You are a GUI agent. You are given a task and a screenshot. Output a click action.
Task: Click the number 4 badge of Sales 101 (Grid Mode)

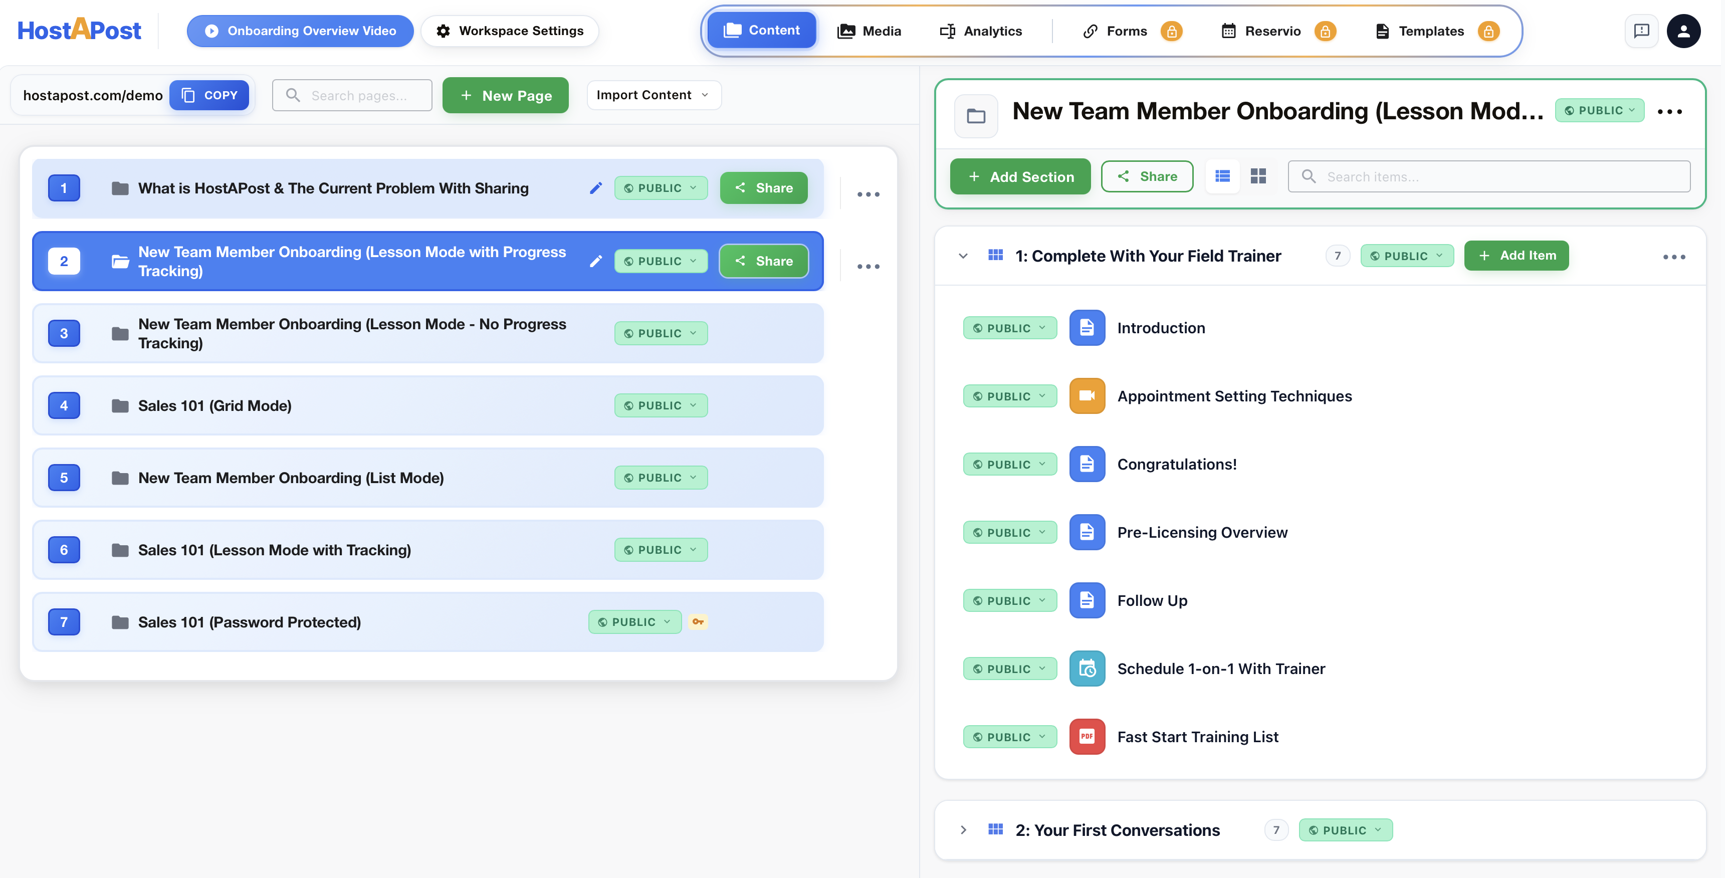64,406
